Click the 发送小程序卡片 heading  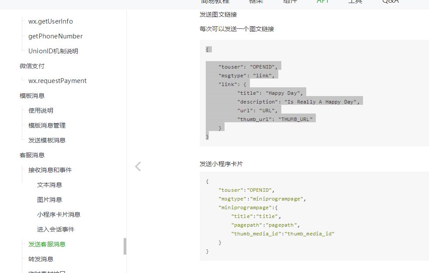coord(221,164)
